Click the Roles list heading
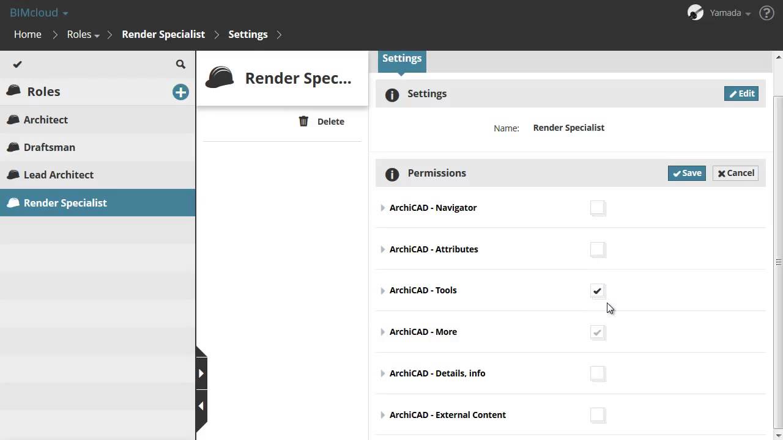This screenshot has height=440, width=783. pos(43,92)
